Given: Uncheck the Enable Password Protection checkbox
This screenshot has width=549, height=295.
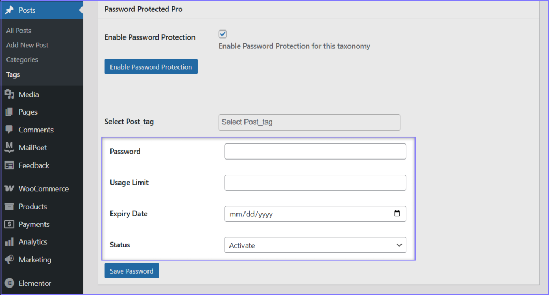Looking at the screenshot, I should 223,34.
